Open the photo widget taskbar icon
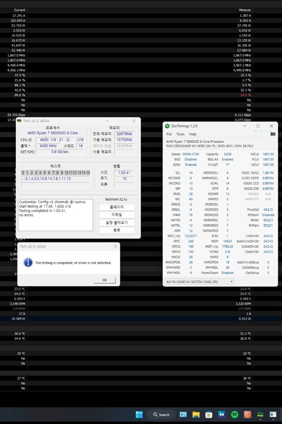 (x=183, y=414)
